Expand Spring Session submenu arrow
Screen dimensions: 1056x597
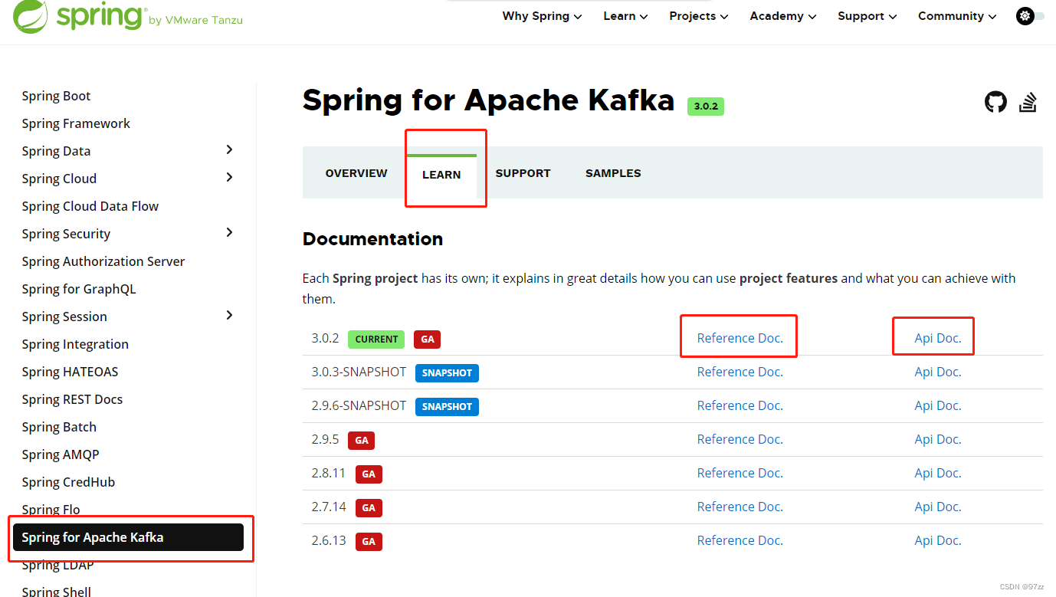229,316
